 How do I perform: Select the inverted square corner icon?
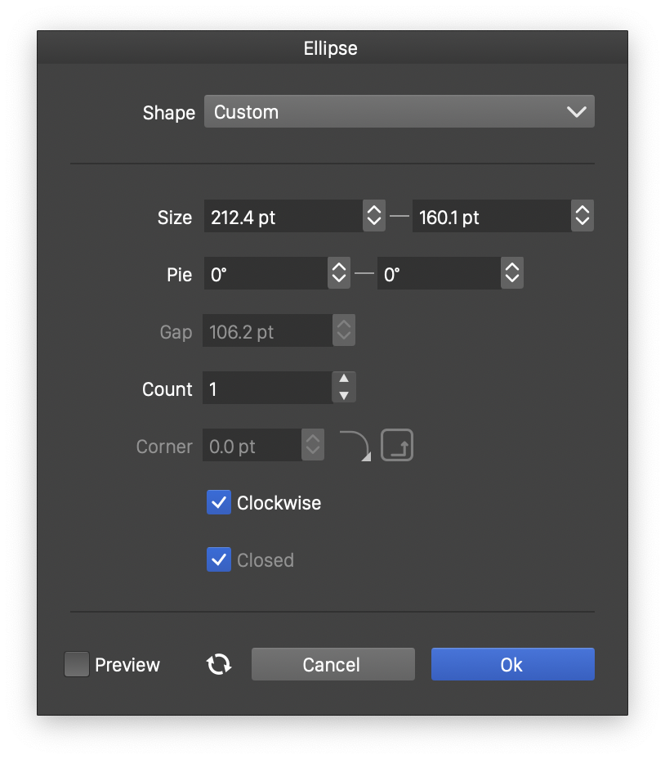tap(397, 447)
